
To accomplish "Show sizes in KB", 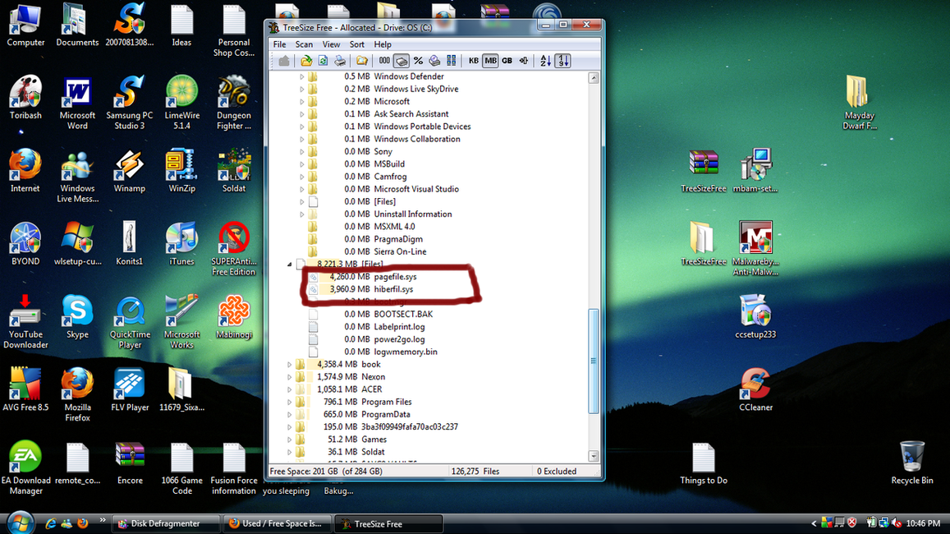I will 473,61.
